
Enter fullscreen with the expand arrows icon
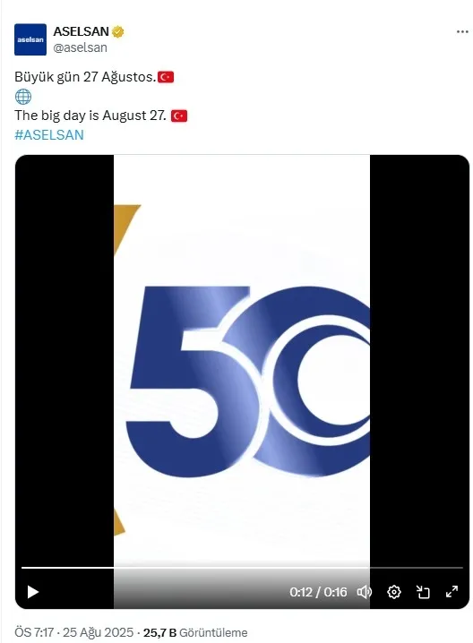452,592
